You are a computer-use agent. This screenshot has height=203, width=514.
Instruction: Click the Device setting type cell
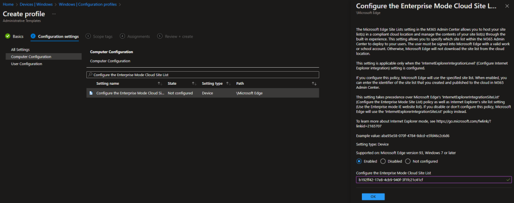tap(207, 93)
